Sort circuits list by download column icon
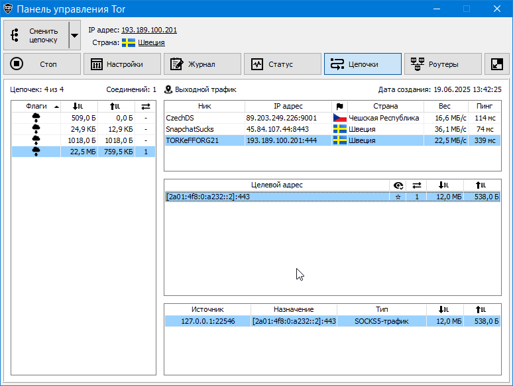Viewport: 513px width, 386px height. click(78, 106)
